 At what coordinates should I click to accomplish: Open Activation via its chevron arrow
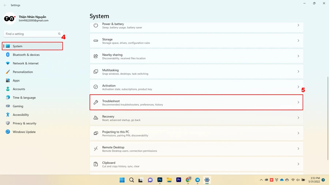pos(298,87)
